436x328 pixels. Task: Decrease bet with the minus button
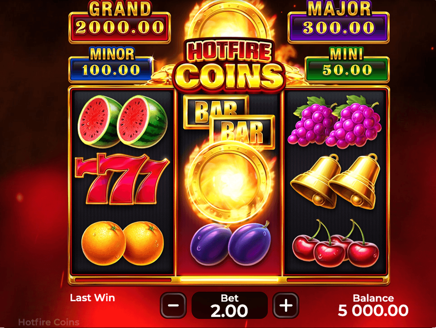pyautogui.click(x=173, y=305)
